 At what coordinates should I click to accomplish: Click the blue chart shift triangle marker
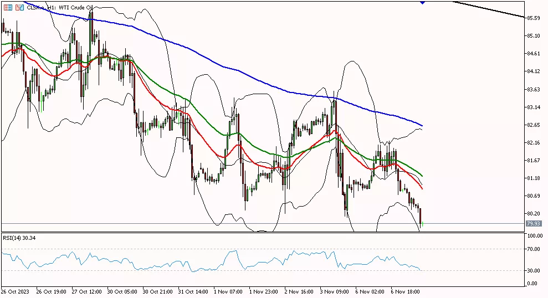(423, 2)
